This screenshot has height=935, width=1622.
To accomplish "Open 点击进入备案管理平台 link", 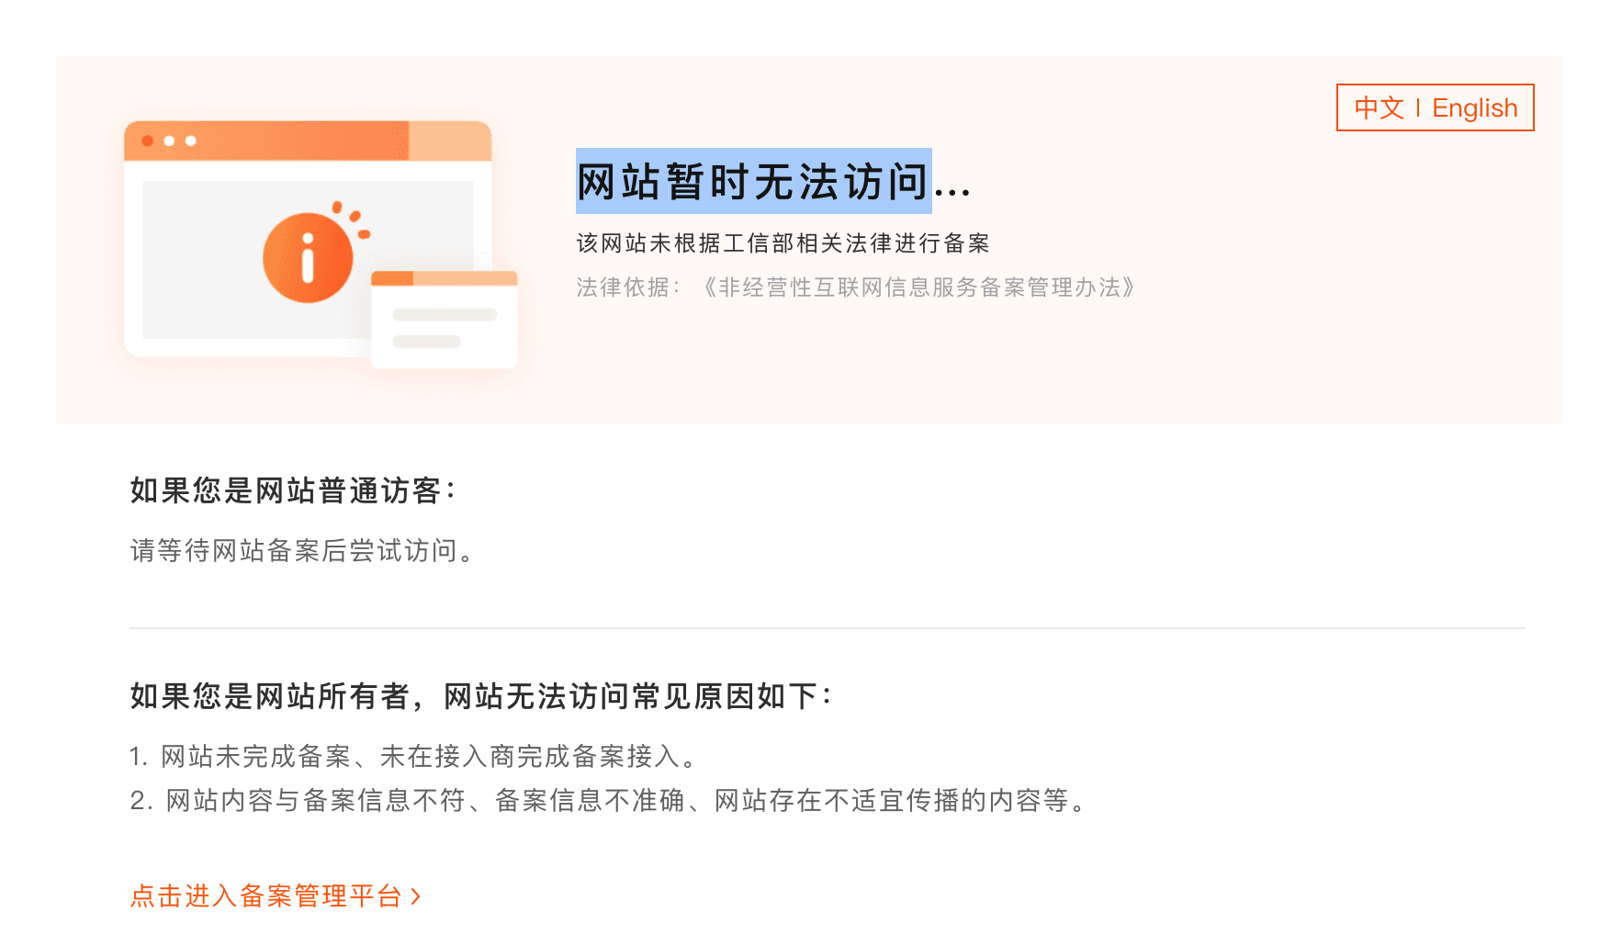I will [x=276, y=896].
